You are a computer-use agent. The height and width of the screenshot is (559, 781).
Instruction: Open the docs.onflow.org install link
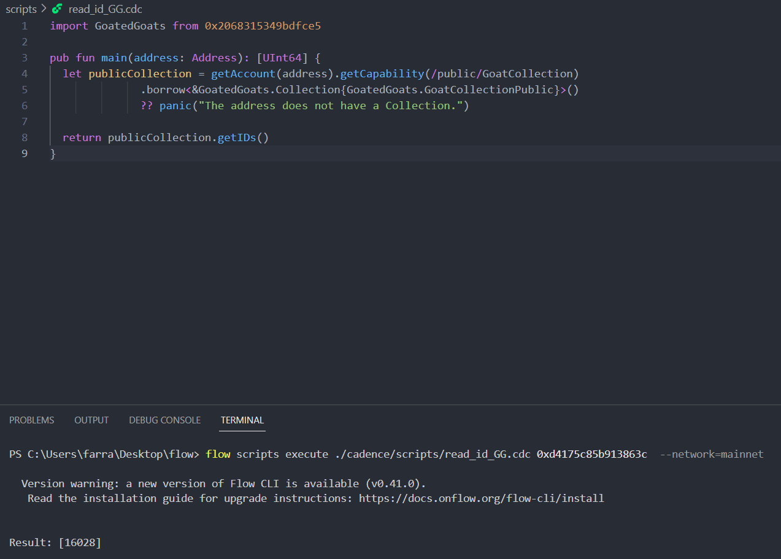pyautogui.click(x=482, y=498)
